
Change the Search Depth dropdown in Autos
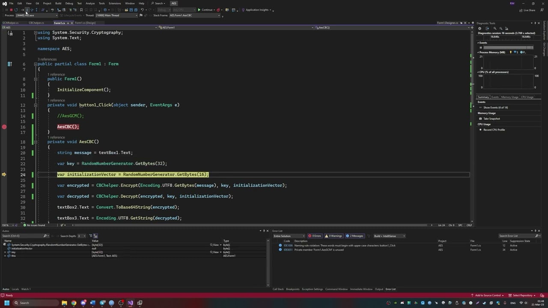click(x=81, y=236)
